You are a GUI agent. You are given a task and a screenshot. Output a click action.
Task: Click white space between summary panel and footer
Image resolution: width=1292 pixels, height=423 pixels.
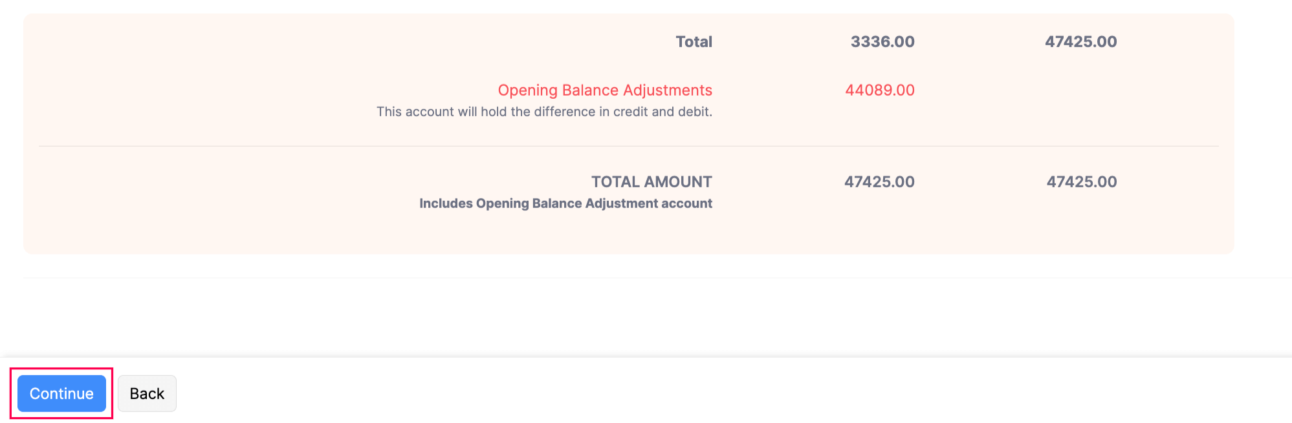(x=647, y=316)
